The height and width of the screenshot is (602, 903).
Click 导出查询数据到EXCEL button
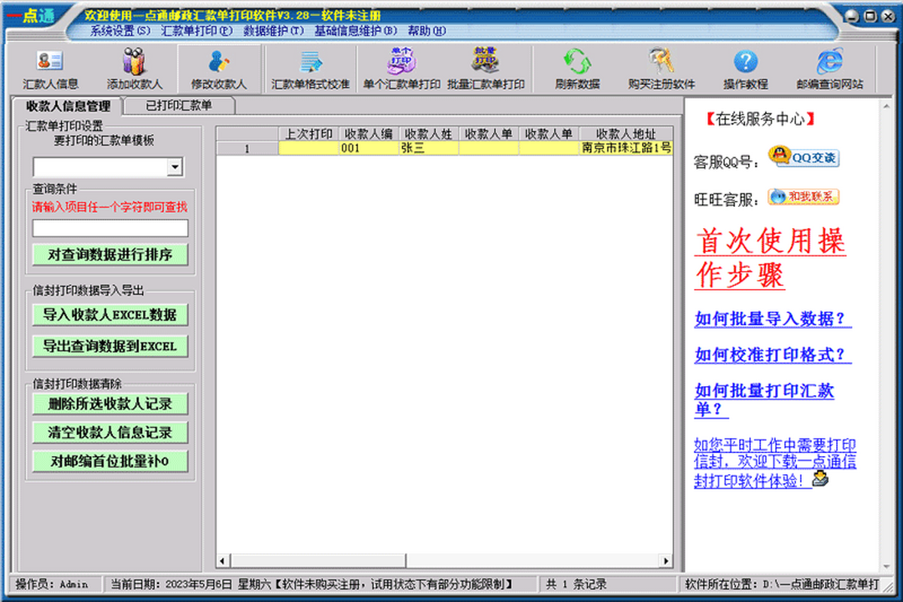click(110, 346)
